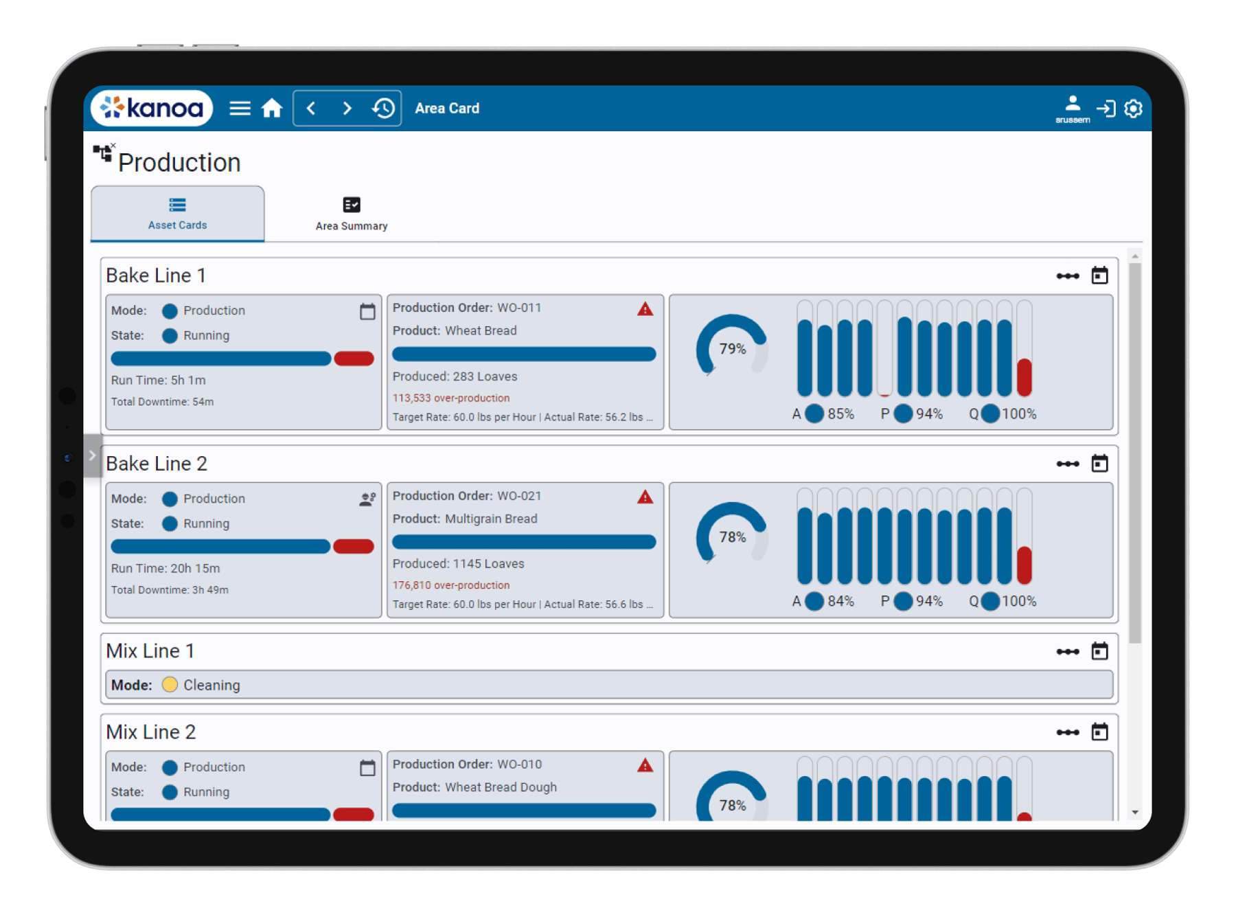This screenshot has height=917, width=1236.
Task: Click the Bake Line 2 operator icon
Action: click(367, 499)
